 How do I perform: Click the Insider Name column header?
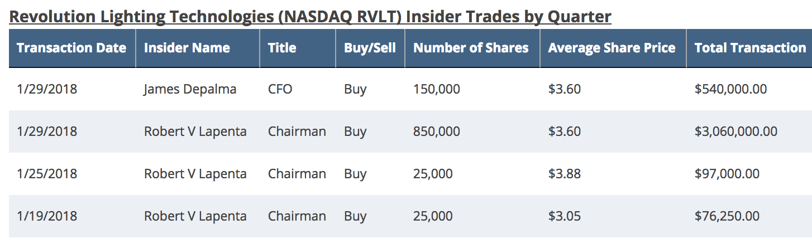pyautogui.click(x=187, y=48)
